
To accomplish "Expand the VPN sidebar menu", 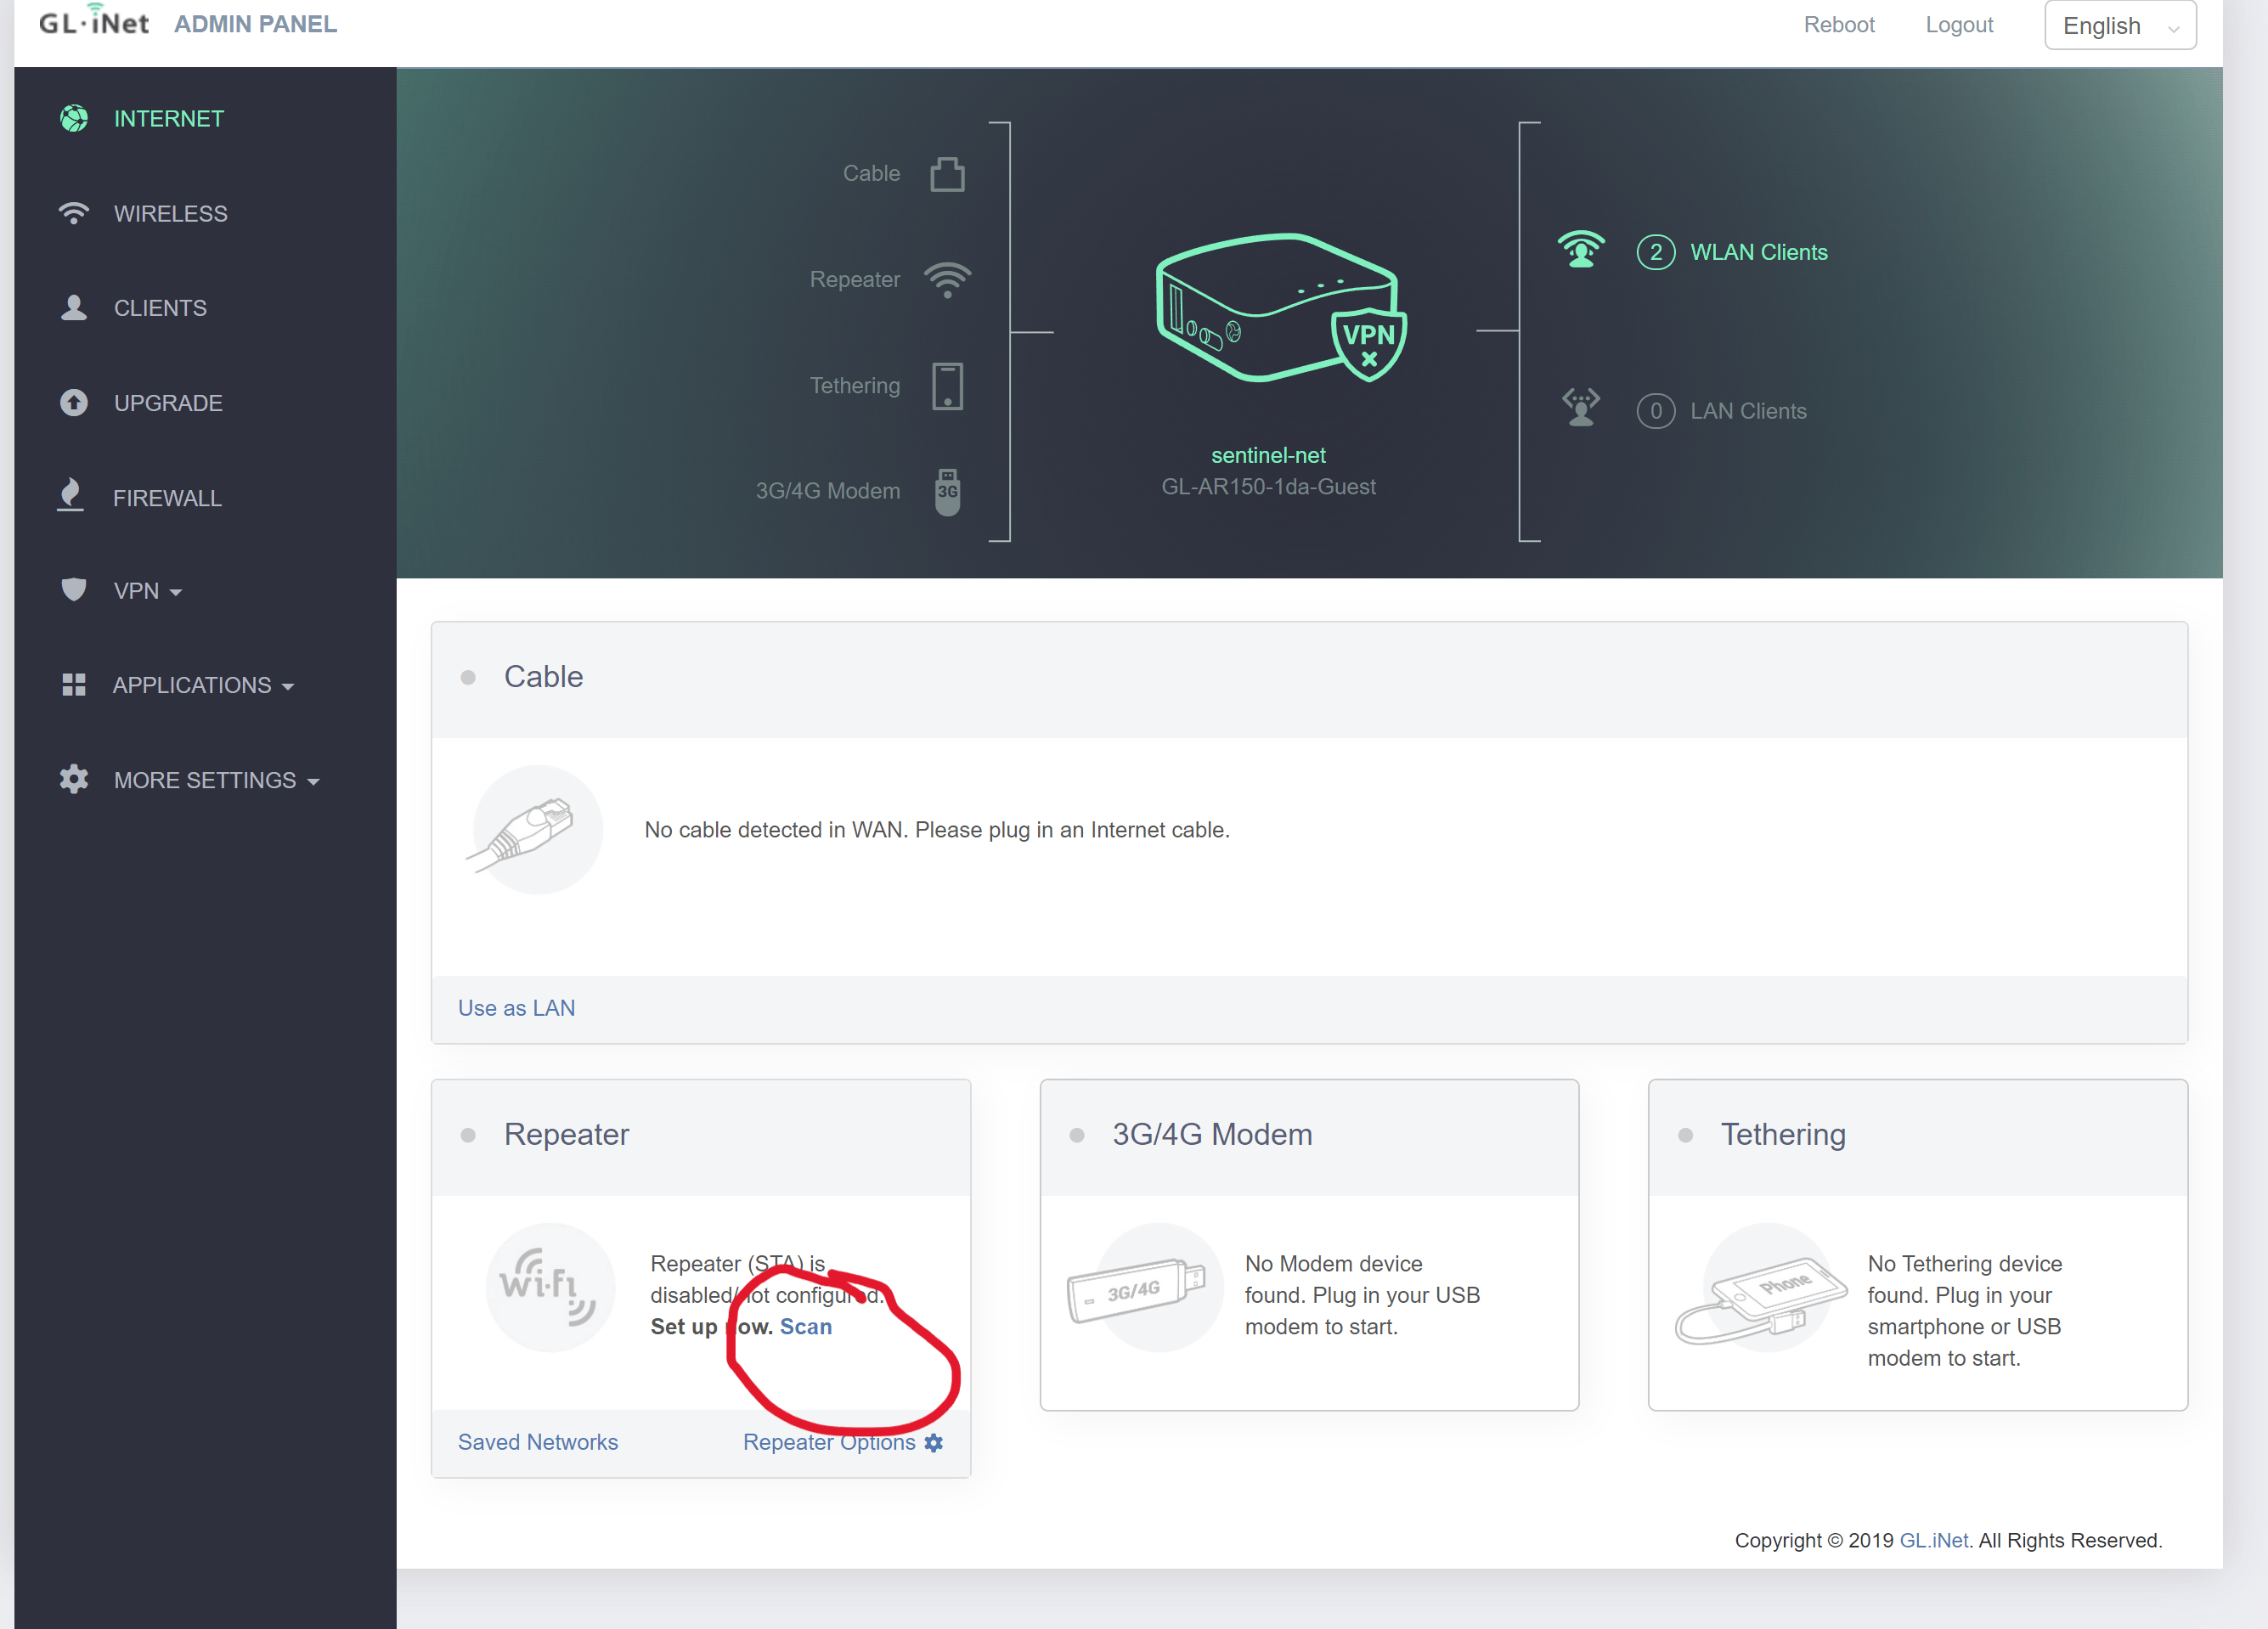I will click(147, 591).
